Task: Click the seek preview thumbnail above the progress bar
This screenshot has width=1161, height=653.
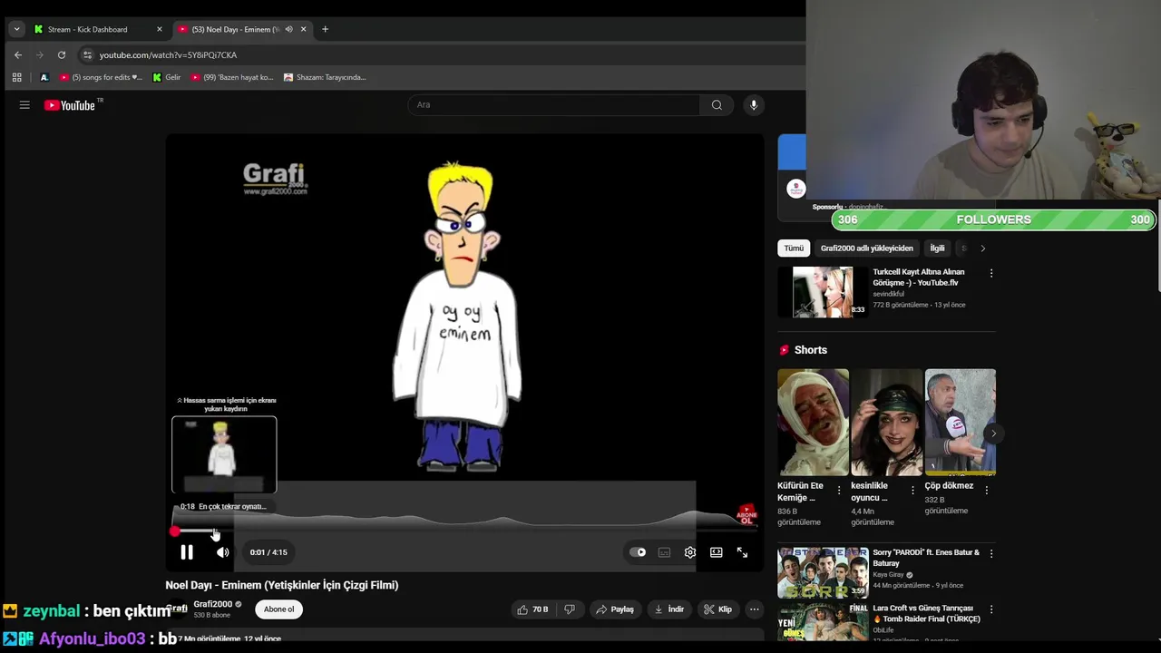Action: [x=224, y=454]
